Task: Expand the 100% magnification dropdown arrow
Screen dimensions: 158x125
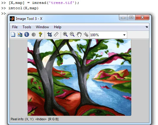Action: [124, 35]
